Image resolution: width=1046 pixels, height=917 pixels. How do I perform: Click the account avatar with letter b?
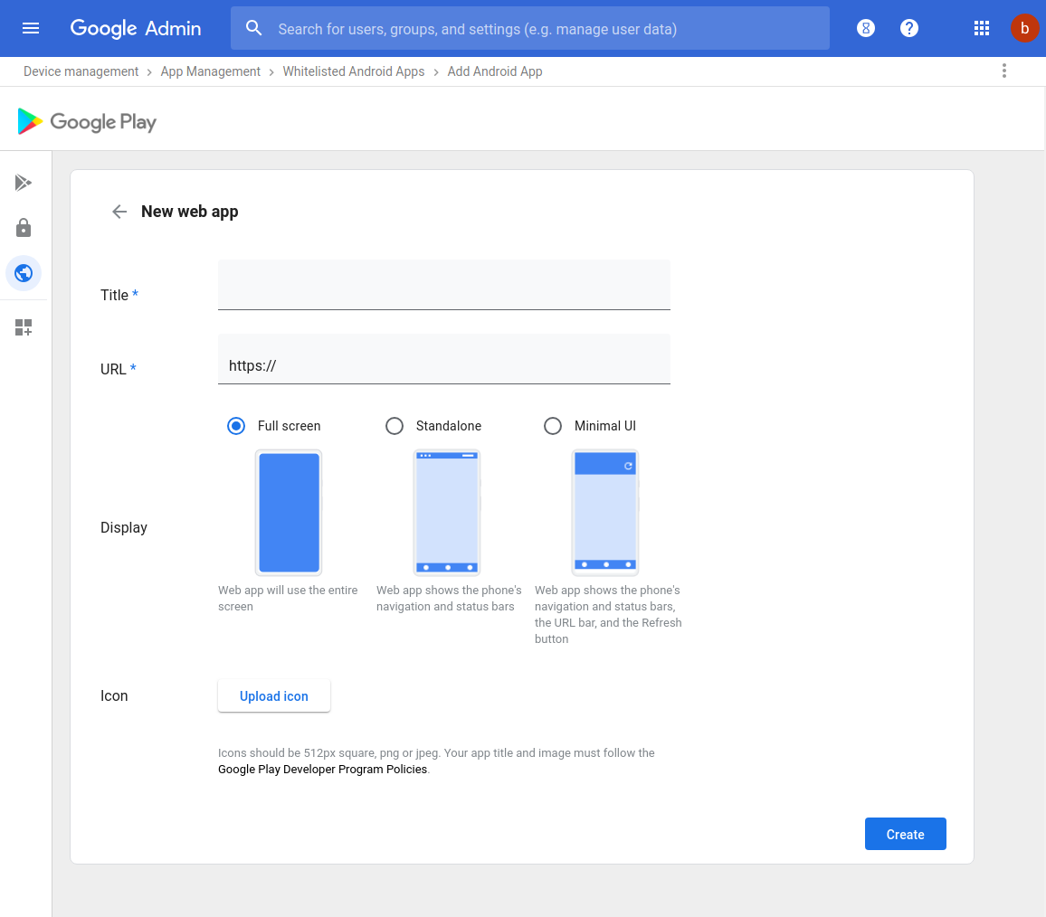1025,28
